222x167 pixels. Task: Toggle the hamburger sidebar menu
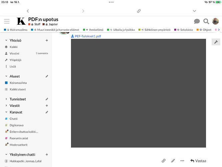(7, 21)
